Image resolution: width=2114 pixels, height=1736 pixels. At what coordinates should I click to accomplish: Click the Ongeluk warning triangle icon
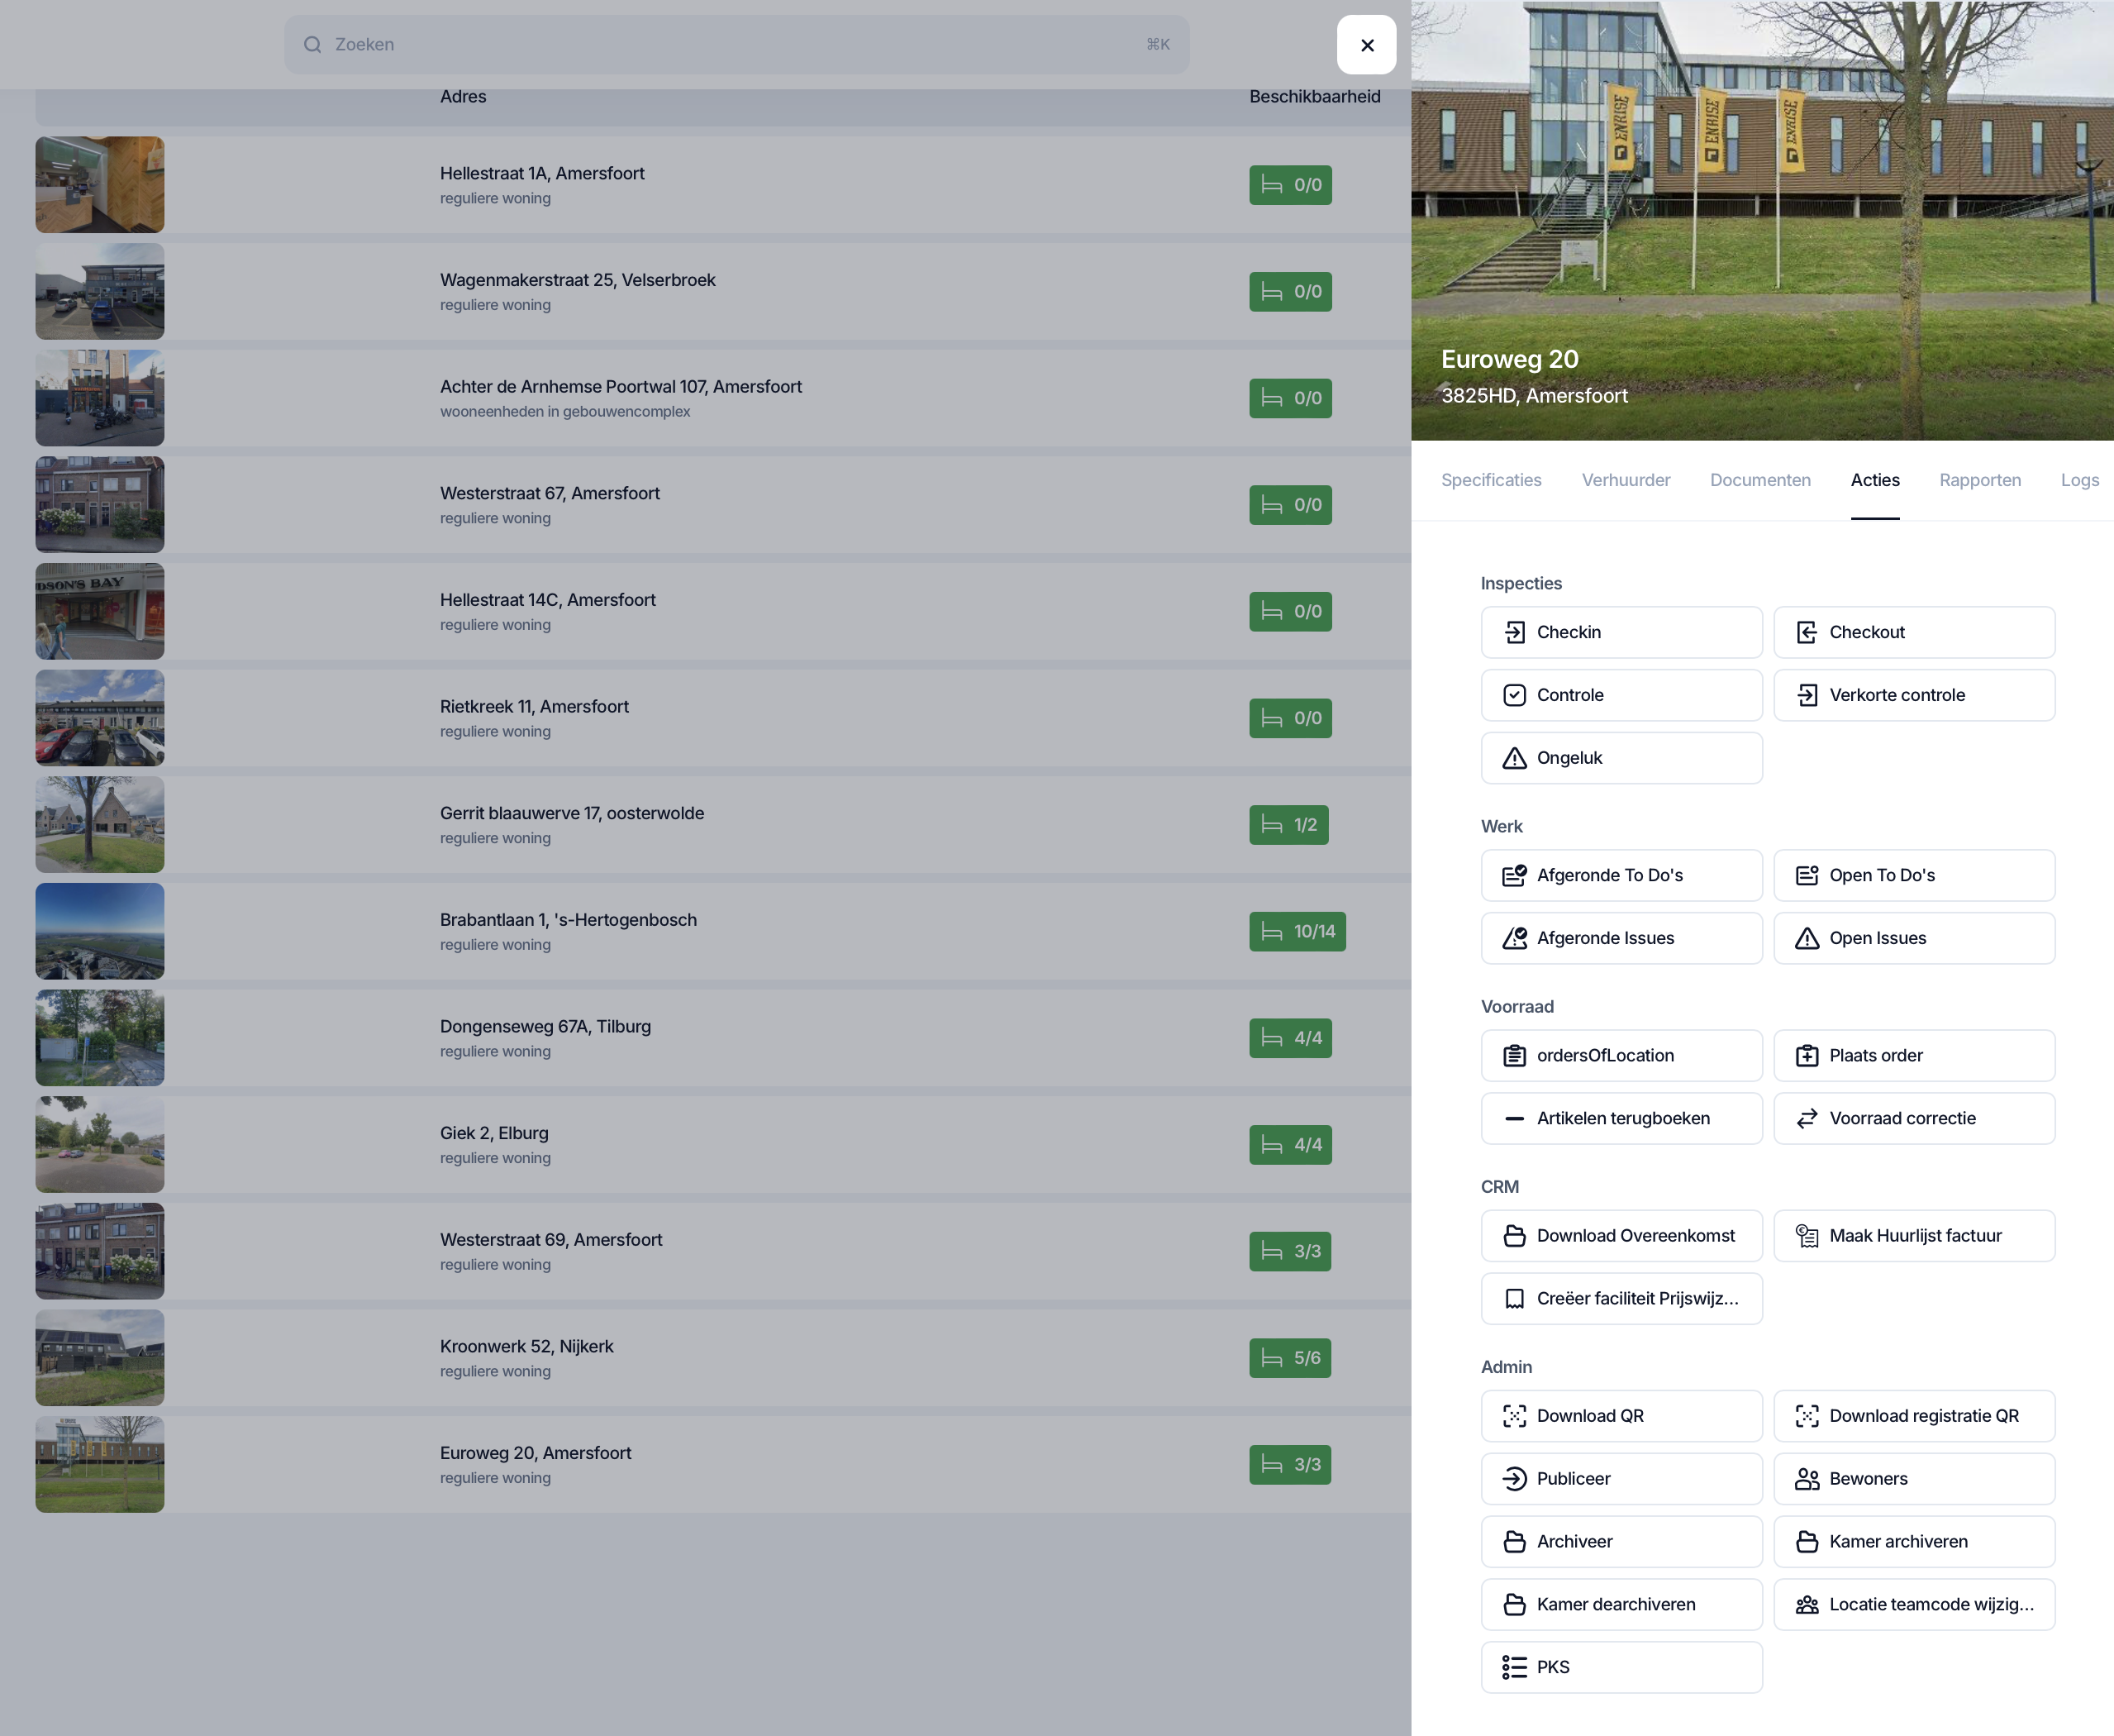point(1514,758)
